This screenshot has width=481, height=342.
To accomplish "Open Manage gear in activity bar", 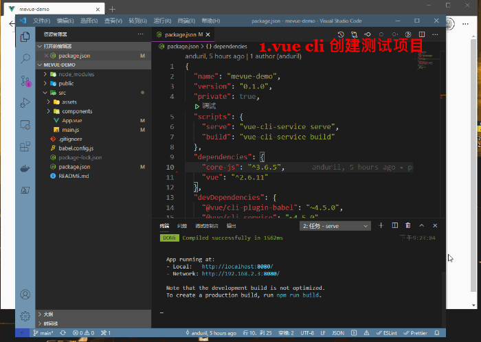I will (25, 316).
